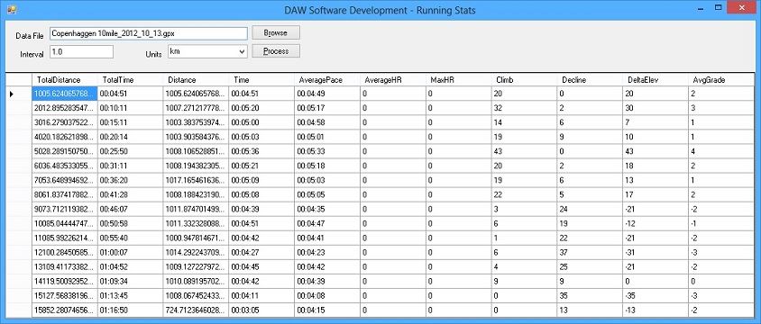Screen dimensions: 761x324
Task: Minimize the Running Stats window
Action: pos(701,7)
